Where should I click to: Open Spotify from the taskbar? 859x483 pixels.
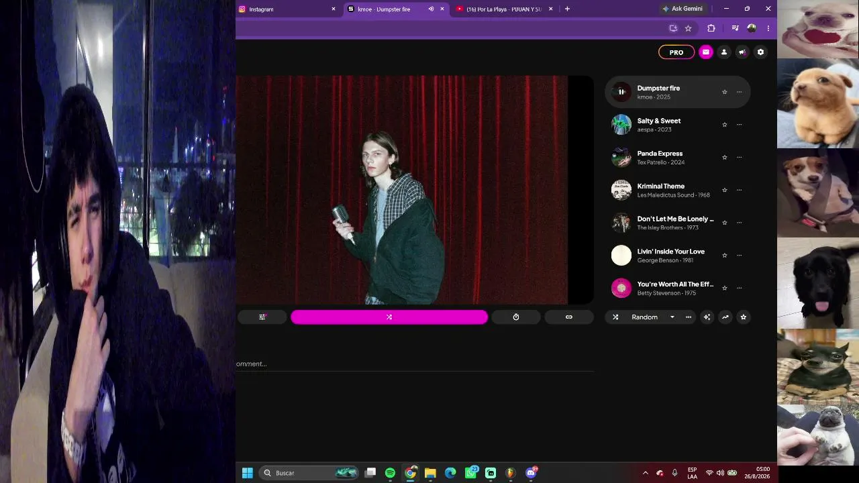pos(390,473)
